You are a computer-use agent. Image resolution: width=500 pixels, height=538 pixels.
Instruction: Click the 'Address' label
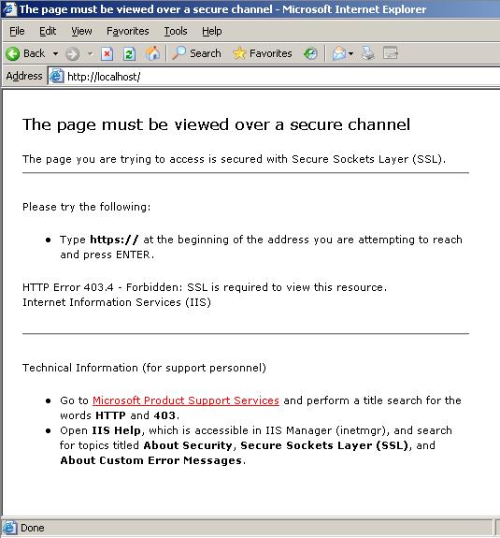coord(24,76)
